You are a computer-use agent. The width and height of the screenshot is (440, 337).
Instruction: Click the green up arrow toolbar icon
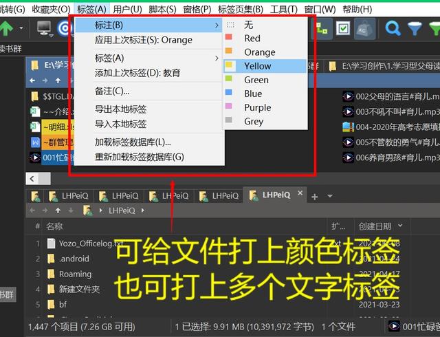click(7, 29)
